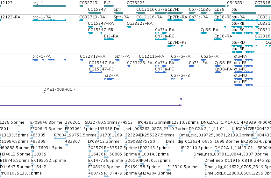Select the SD22760.5prime EST label
271x178 pixels.
click(x=101, y=122)
